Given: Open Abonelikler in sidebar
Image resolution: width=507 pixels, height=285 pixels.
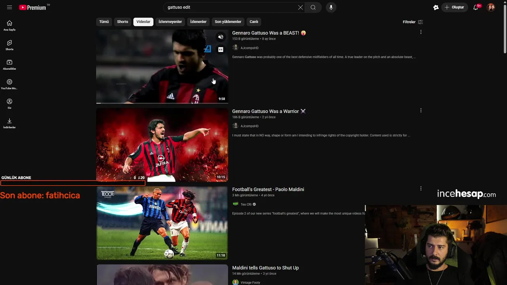Looking at the screenshot, I should [10, 65].
